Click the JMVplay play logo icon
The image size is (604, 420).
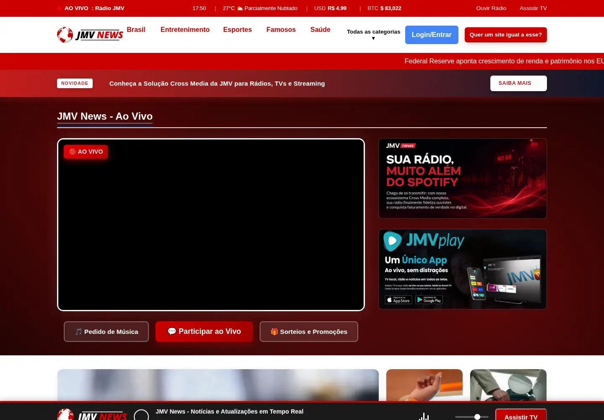pyautogui.click(x=393, y=241)
